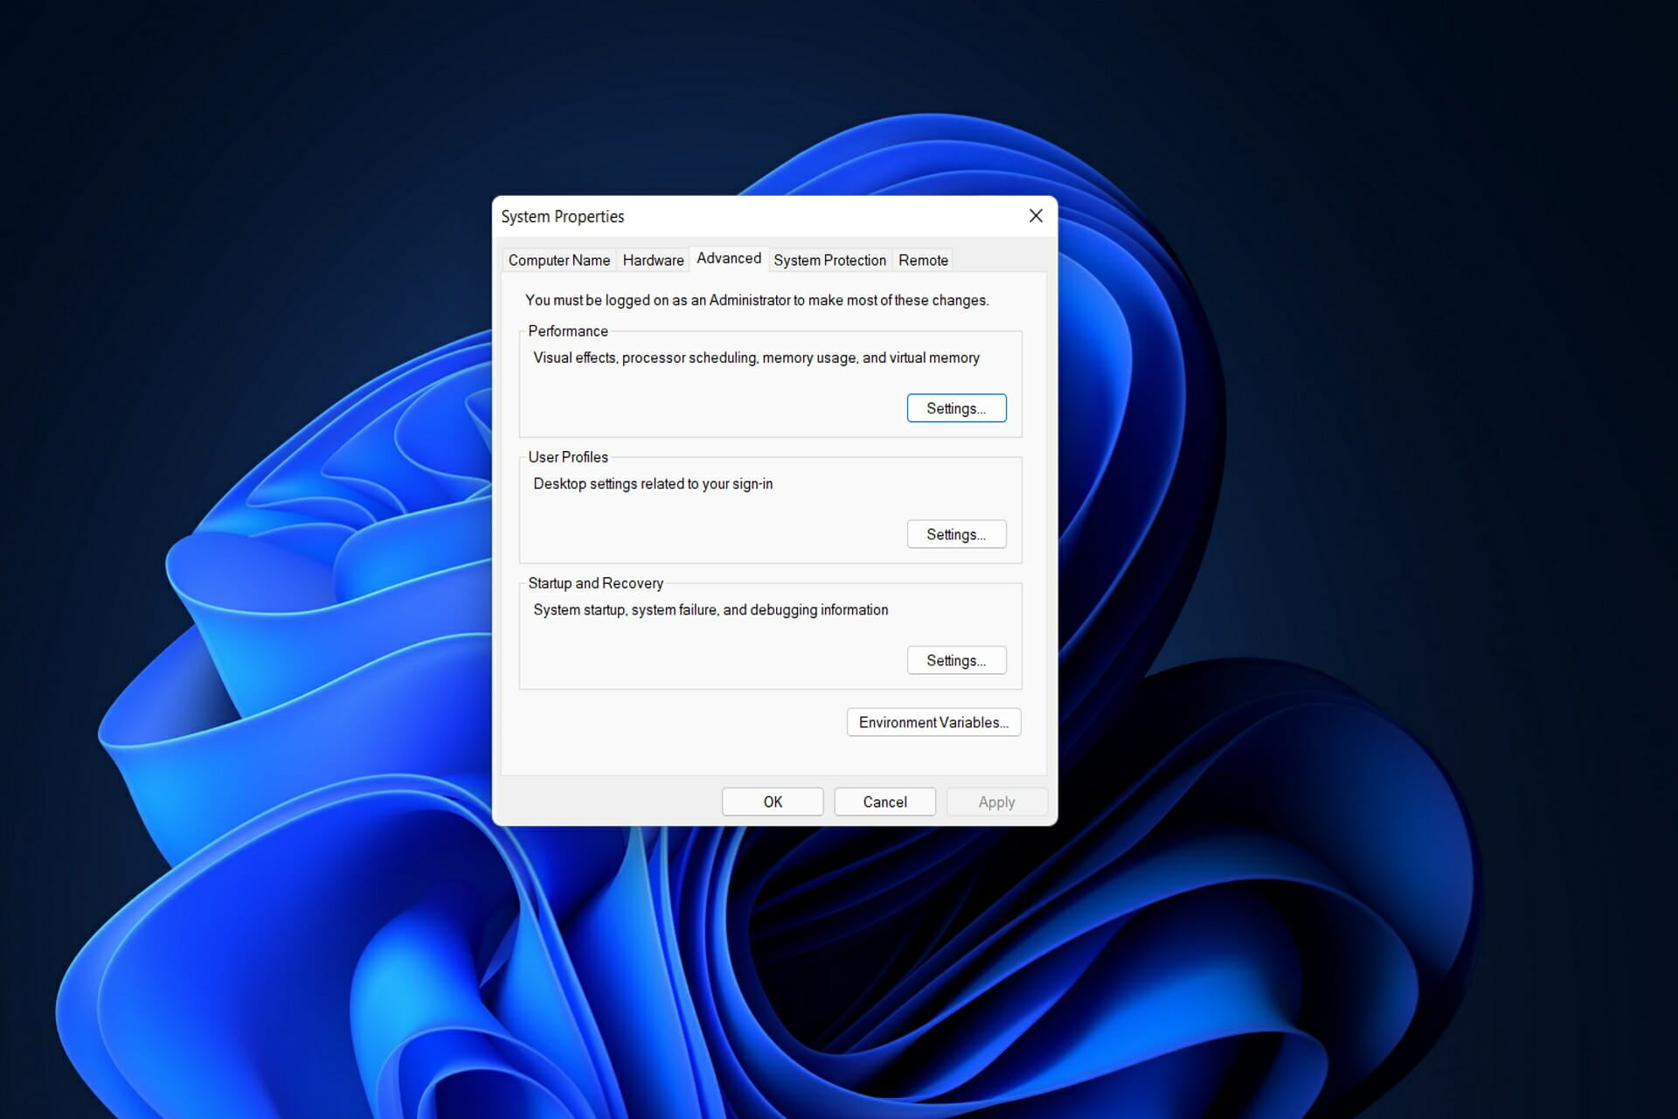
Task: Click the Apply button
Action: 996,801
